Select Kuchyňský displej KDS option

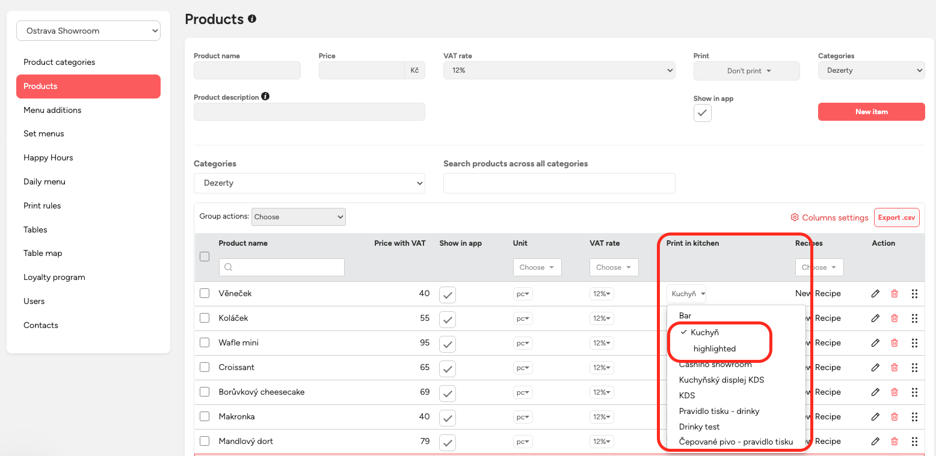click(721, 380)
